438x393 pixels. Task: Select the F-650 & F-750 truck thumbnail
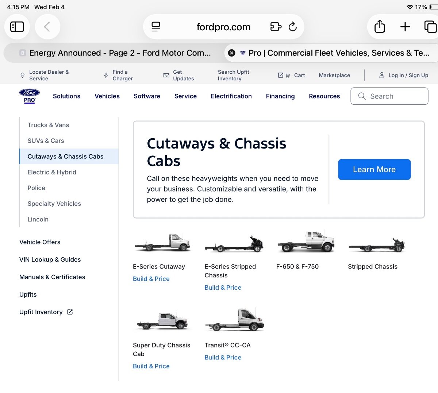click(306, 242)
